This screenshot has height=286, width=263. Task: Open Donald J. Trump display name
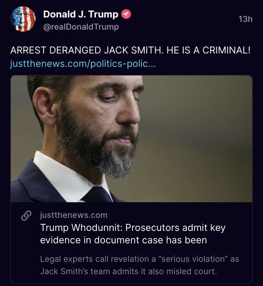pos(81,14)
